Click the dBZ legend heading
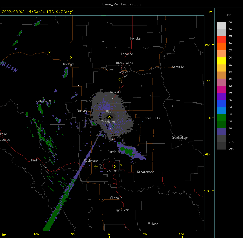The width and height of the screenshot is (243, 238). [x=228, y=15]
